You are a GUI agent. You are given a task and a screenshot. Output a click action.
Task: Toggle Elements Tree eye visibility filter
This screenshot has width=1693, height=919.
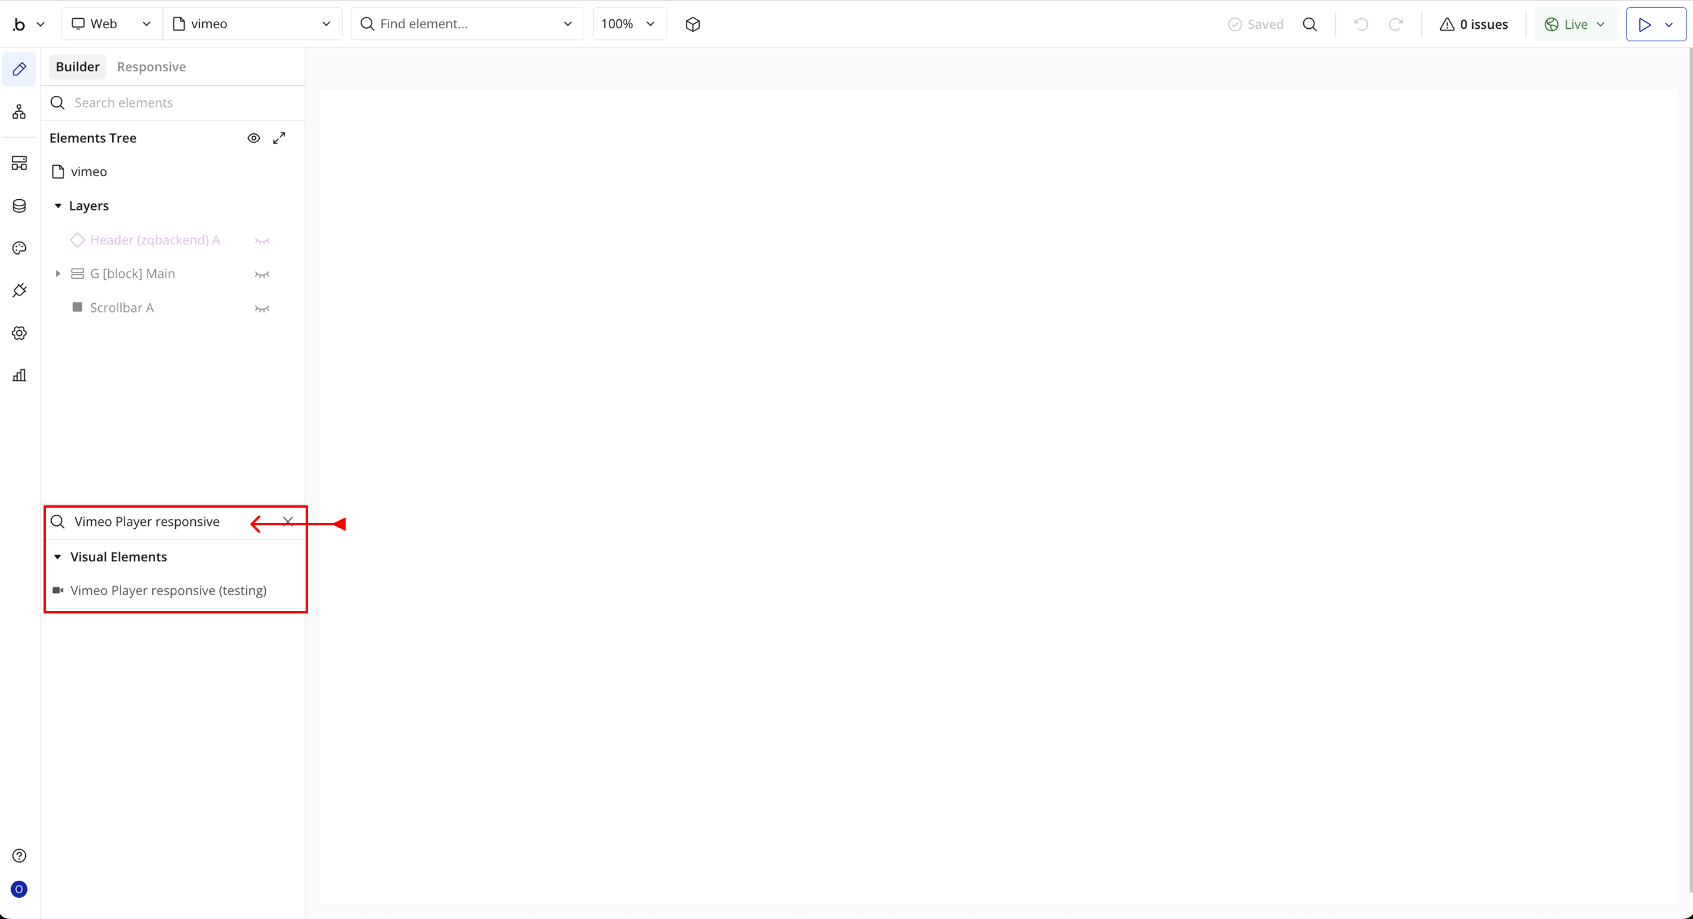254,138
